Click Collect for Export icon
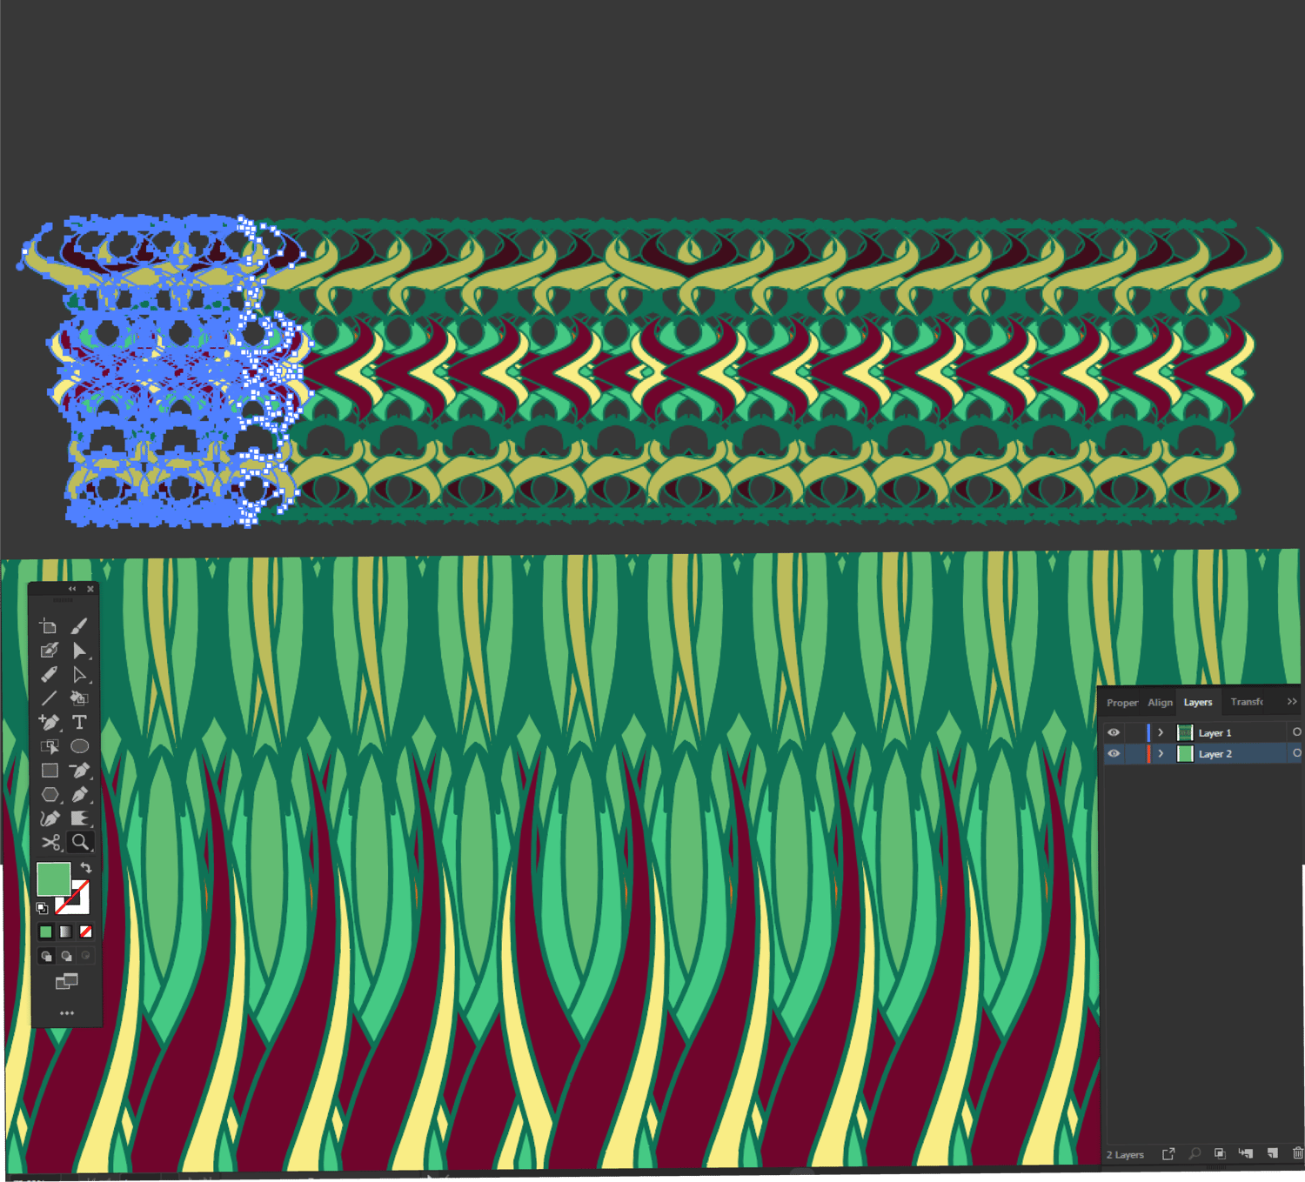Image resolution: width=1305 pixels, height=1182 pixels. pos(1168,1154)
